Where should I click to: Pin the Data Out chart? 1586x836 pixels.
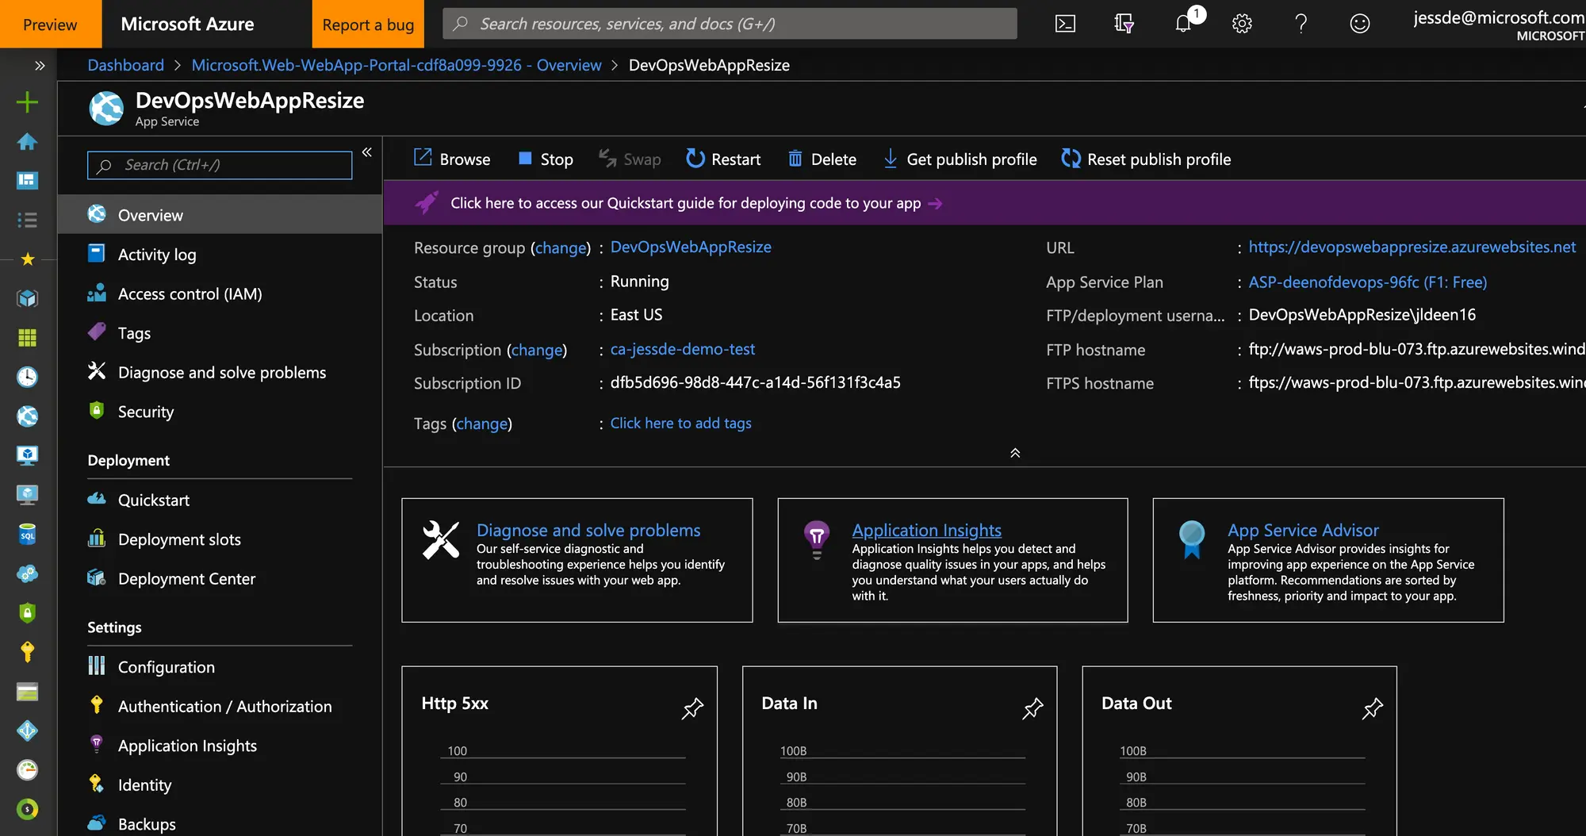[x=1373, y=708]
